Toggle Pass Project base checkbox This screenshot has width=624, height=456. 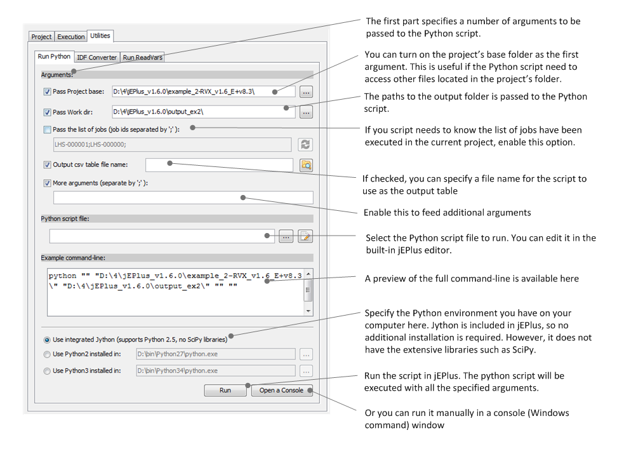[x=48, y=91]
